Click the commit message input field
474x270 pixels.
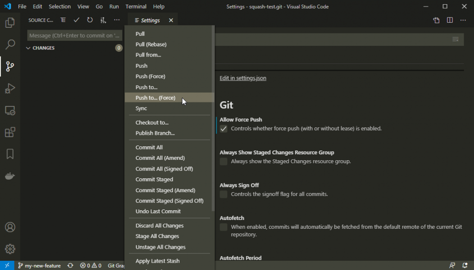(75, 35)
